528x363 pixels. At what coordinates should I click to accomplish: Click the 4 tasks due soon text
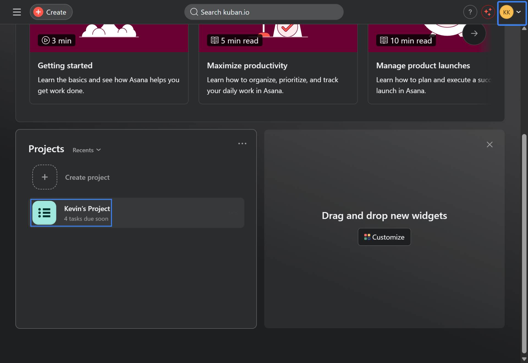86,219
